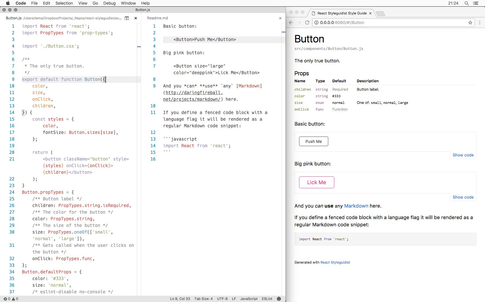
Task: Open the Edit menu
Action: 46,3
